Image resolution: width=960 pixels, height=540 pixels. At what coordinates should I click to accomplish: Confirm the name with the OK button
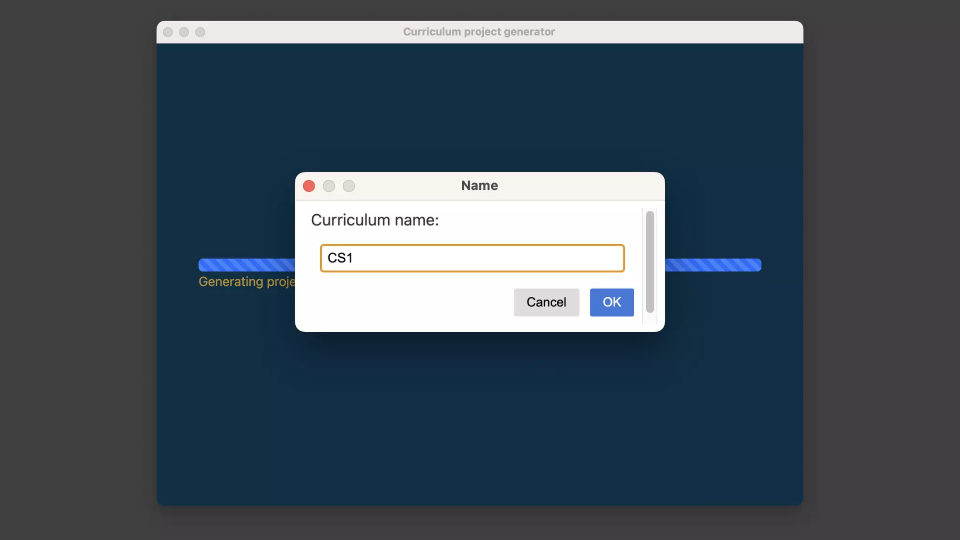(x=611, y=302)
